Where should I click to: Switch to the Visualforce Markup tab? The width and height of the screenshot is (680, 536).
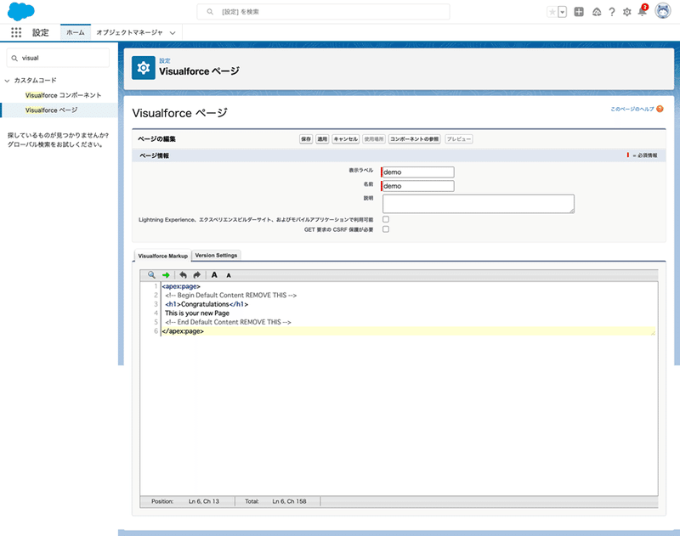162,256
